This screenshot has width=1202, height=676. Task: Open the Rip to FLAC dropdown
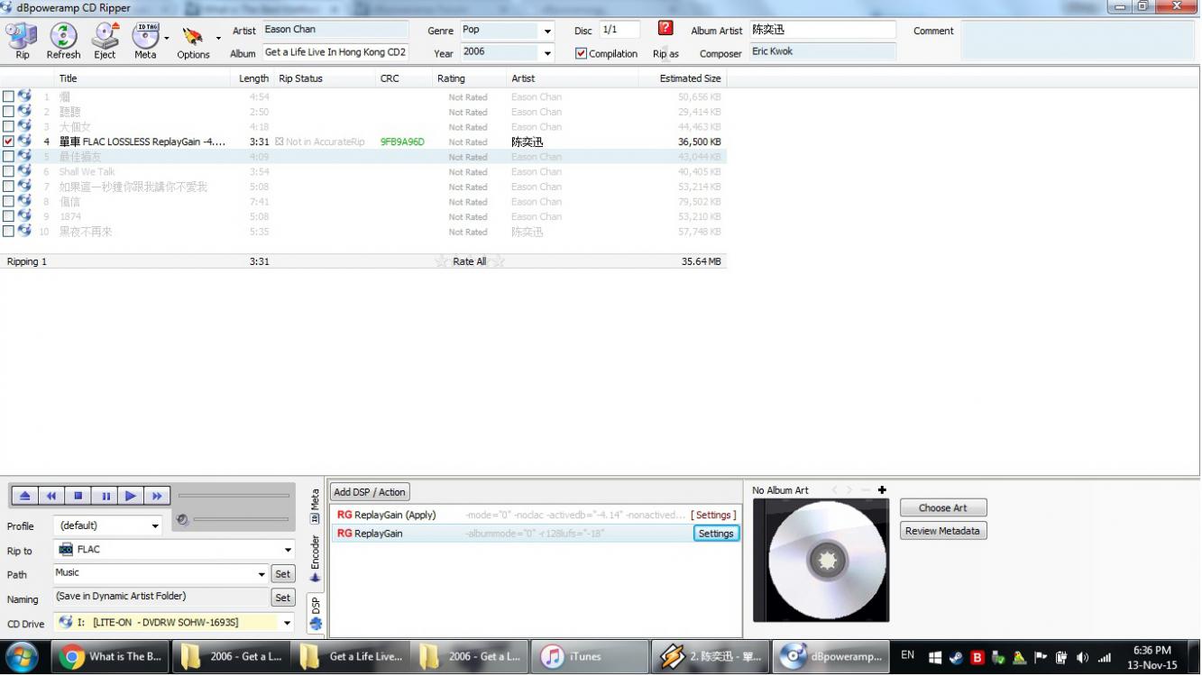tap(288, 550)
